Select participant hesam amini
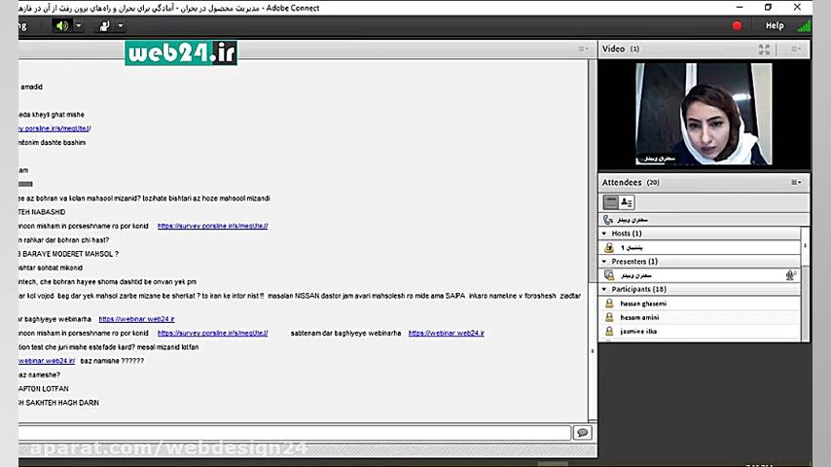 (x=700, y=317)
